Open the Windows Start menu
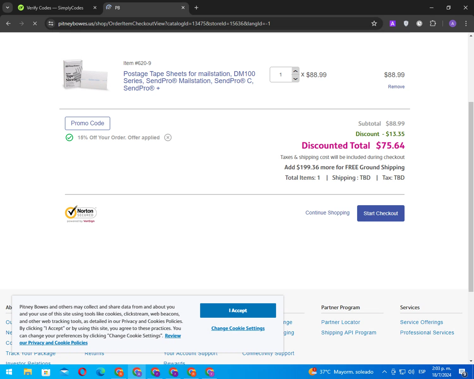 9,372
